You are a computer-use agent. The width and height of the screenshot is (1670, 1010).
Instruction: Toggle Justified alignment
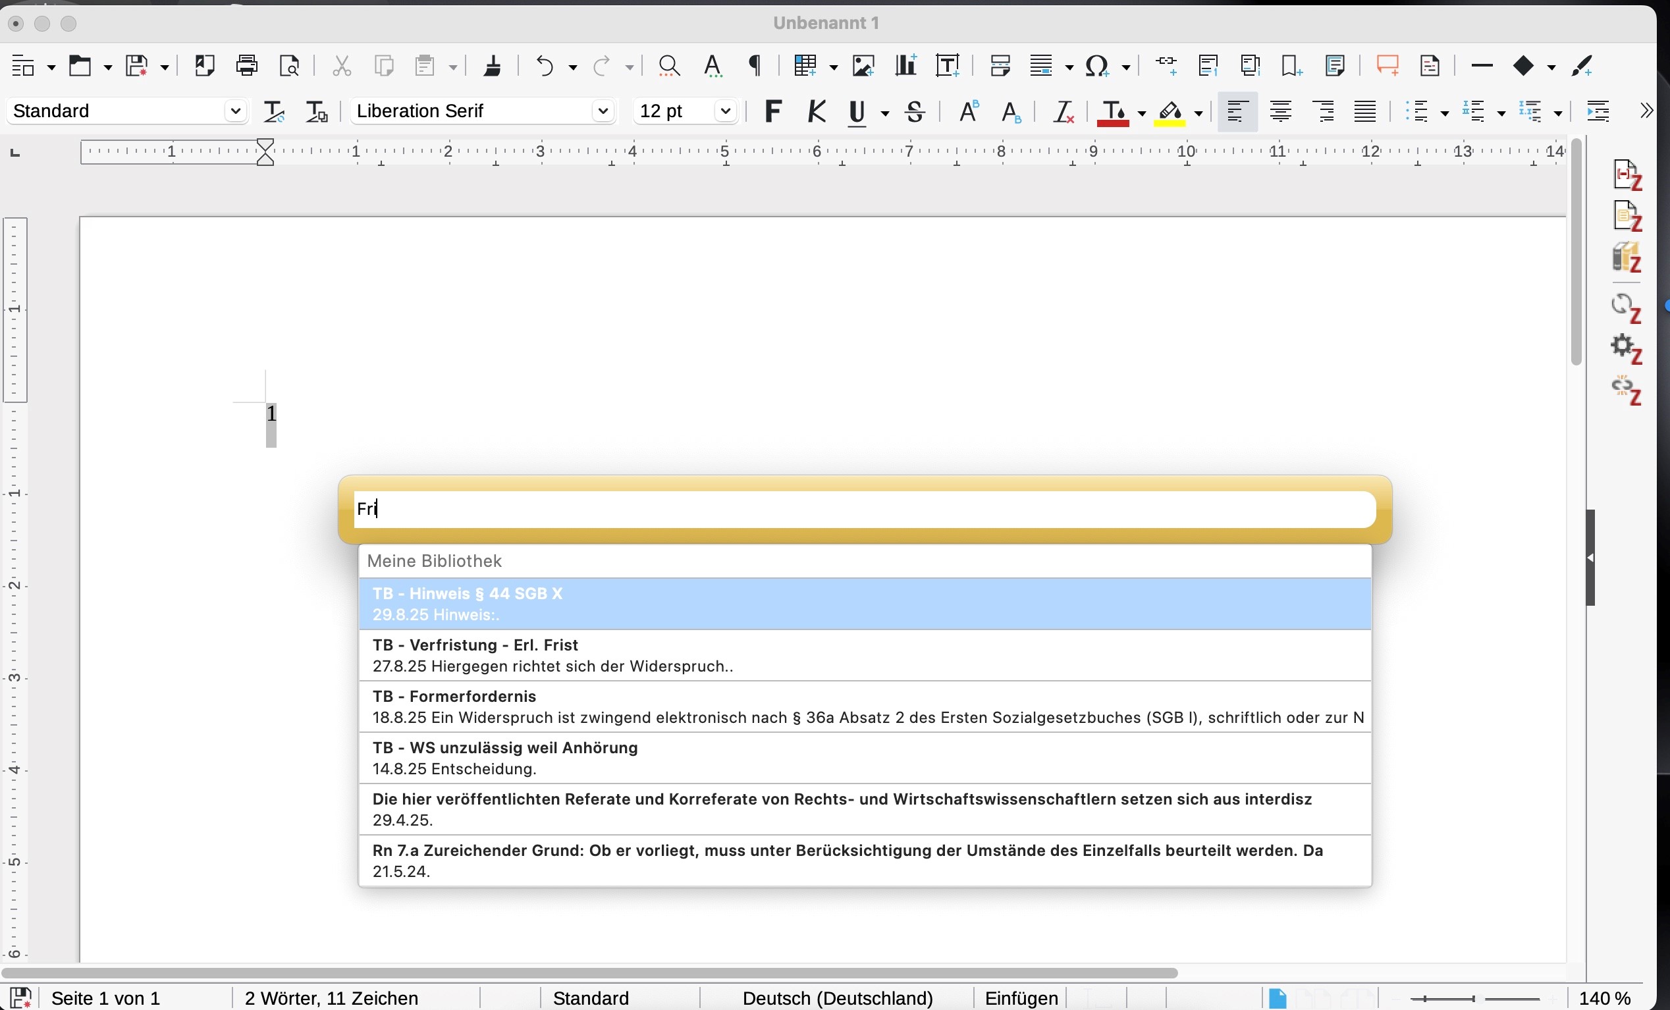click(x=1365, y=111)
